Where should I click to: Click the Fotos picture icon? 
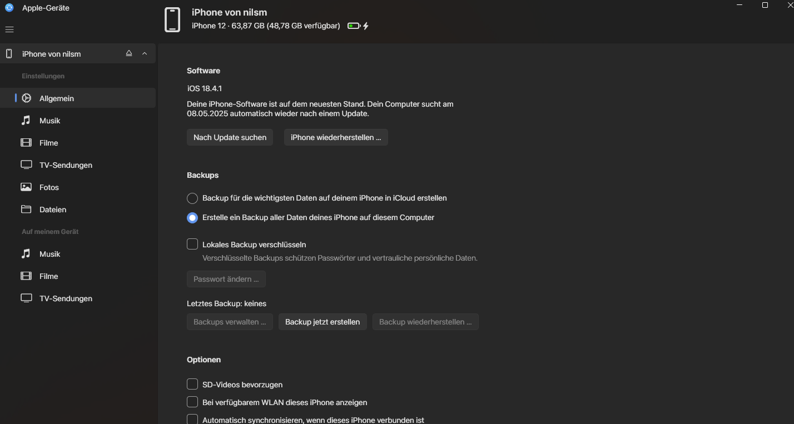click(x=26, y=187)
